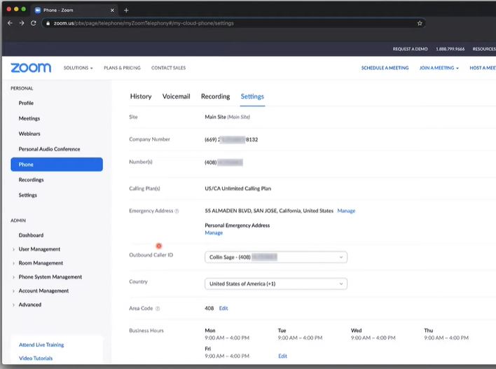This screenshot has width=496, height=369.
Task: Open Plans & Pricing menu item
Action: (x=122, y=68)
